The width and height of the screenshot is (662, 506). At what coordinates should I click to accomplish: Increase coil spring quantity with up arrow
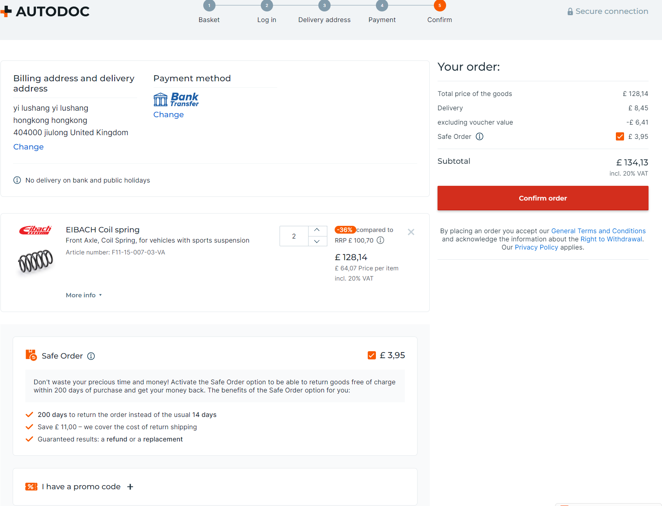click(317, 230)
